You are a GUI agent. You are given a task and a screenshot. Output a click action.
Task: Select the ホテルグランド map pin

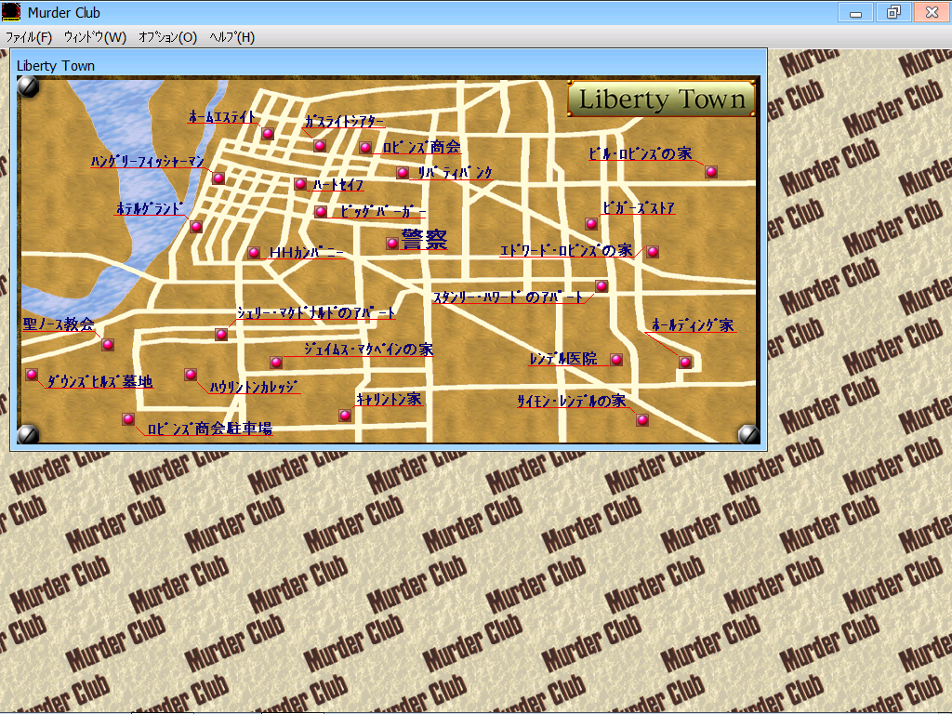196,227
